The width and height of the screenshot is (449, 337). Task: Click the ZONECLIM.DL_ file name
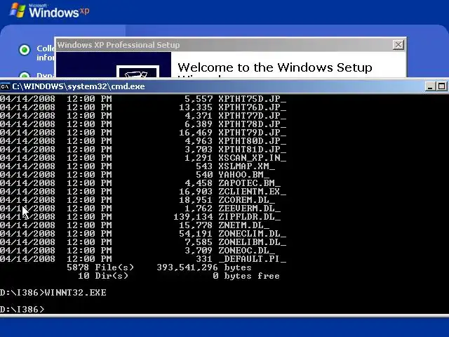point(253,234)
